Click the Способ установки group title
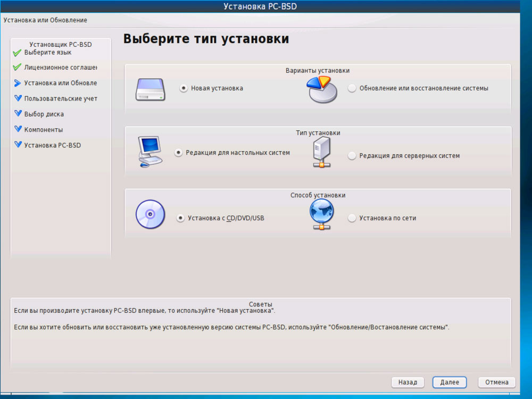This screenshot has height=399, width=532. pos(318,195)
